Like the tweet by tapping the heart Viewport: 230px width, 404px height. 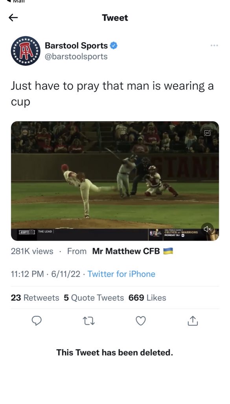(140, 321)
